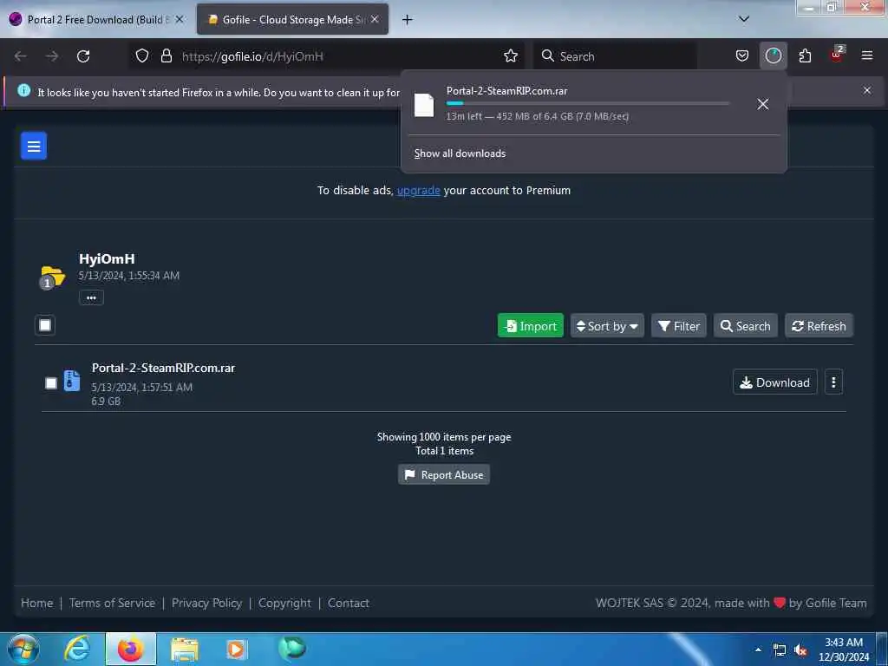This screenshot has width=888, height=666.
Task: Open the tracking protection shield icon
Action: click(x=142, y=56)
